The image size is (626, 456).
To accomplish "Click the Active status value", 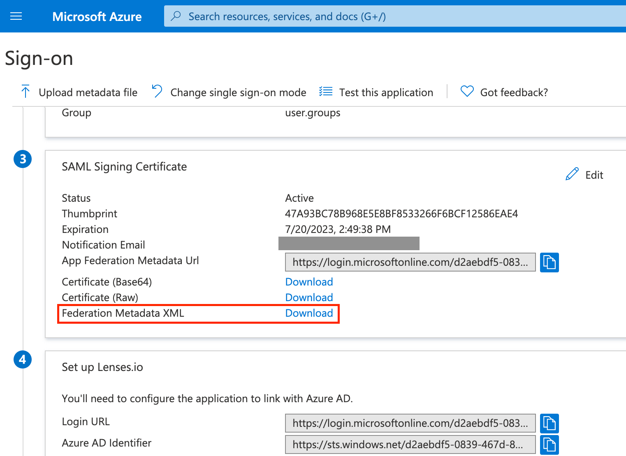I will pos(299,198).
